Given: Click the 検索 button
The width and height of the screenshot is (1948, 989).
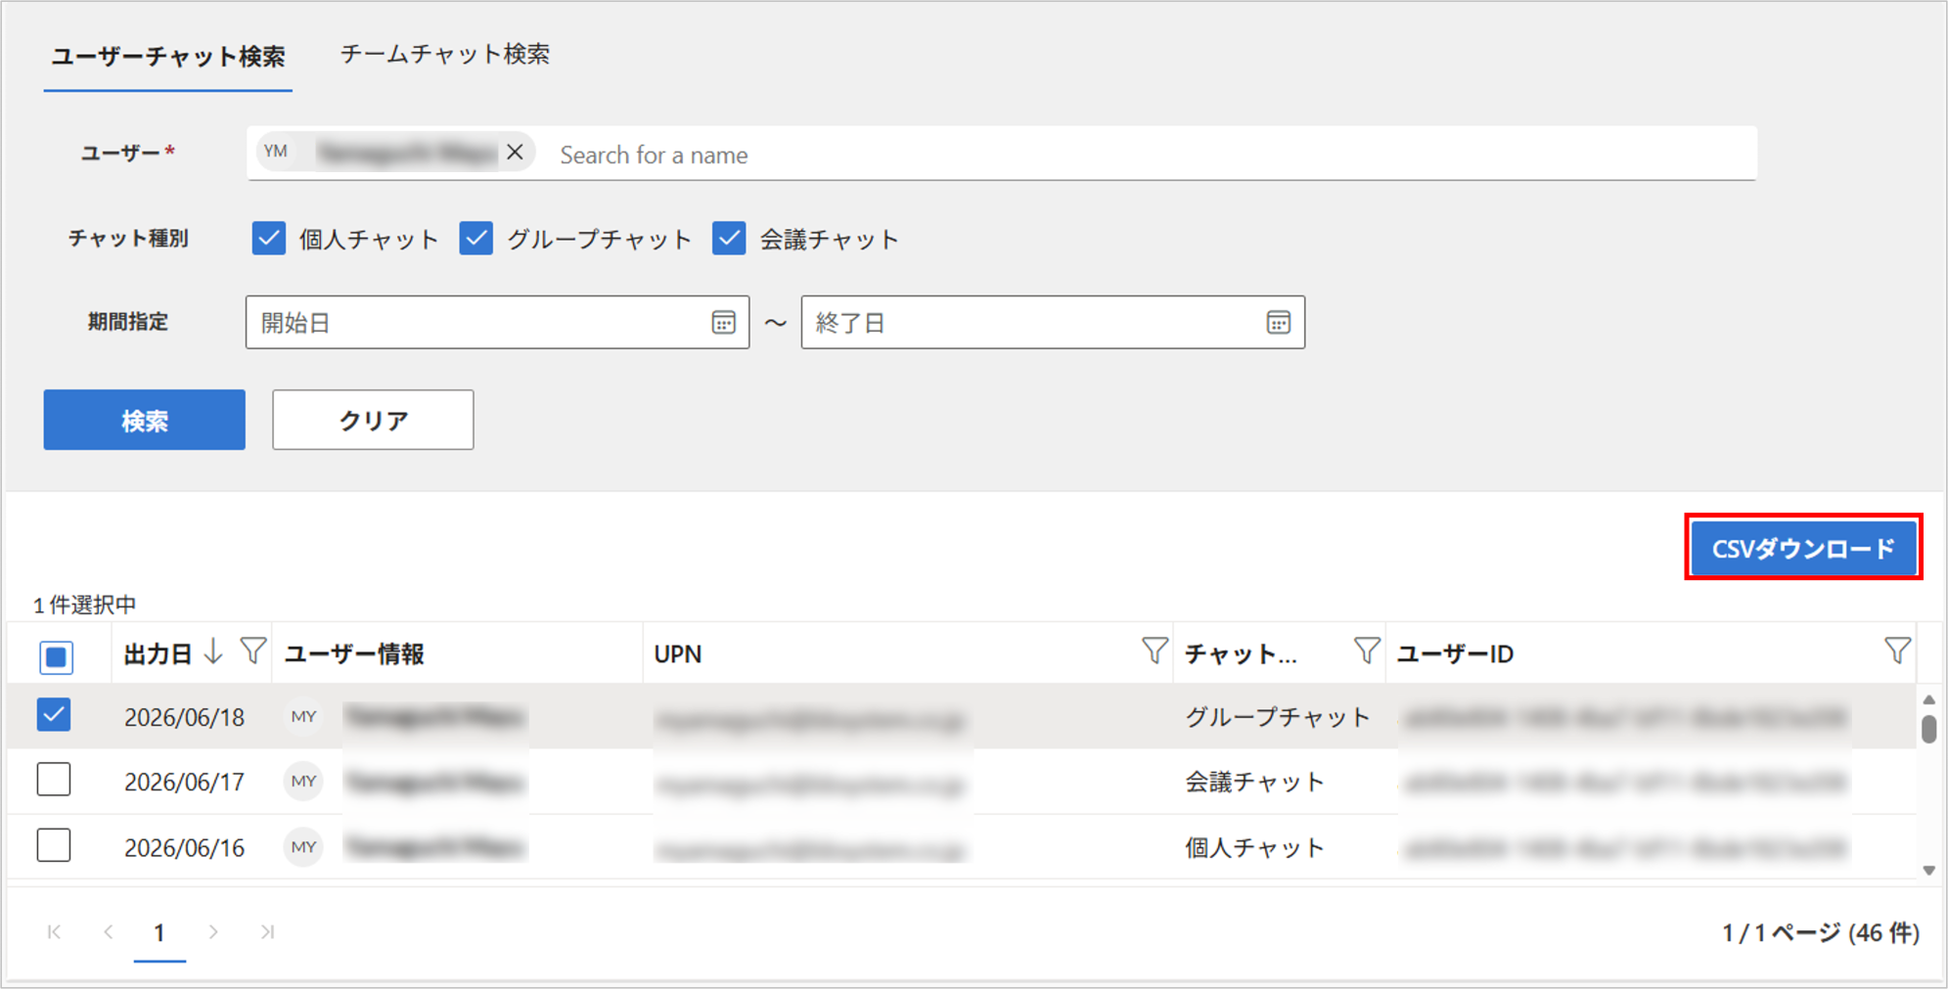Looking at the screenshot, I should pyautogui.click(x=145, y=420).
